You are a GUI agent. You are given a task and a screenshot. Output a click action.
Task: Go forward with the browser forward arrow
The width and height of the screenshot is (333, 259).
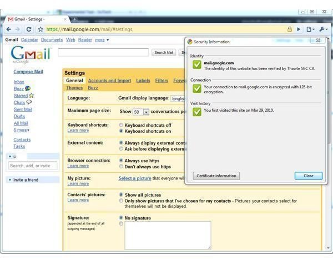[18, 29]
